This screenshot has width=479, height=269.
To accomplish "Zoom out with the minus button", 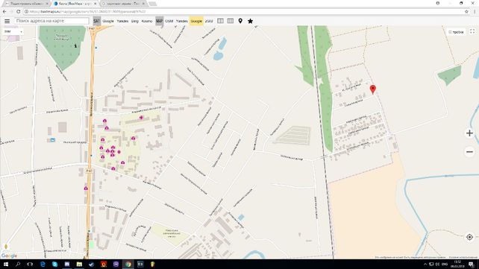I will tap(469, 151).
